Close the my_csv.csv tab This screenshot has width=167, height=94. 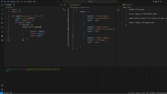pyautogui.click(x=132, y=5)
